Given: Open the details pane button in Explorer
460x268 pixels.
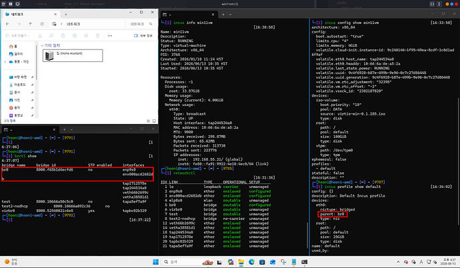Looking at the screenshot, I should coord(143,35).
